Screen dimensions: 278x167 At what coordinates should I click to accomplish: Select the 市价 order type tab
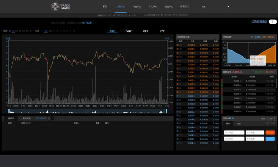coord(239,123)
